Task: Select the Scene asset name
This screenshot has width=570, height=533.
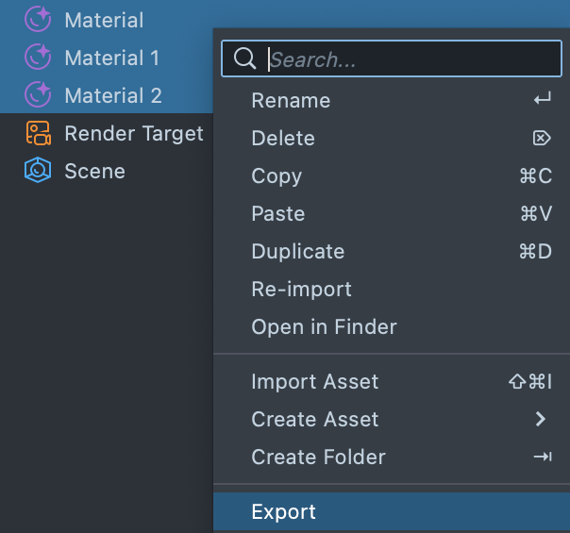Action: click(94, 171)
